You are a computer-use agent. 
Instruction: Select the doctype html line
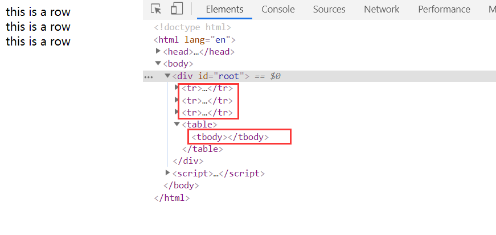(x=192, y=27)
